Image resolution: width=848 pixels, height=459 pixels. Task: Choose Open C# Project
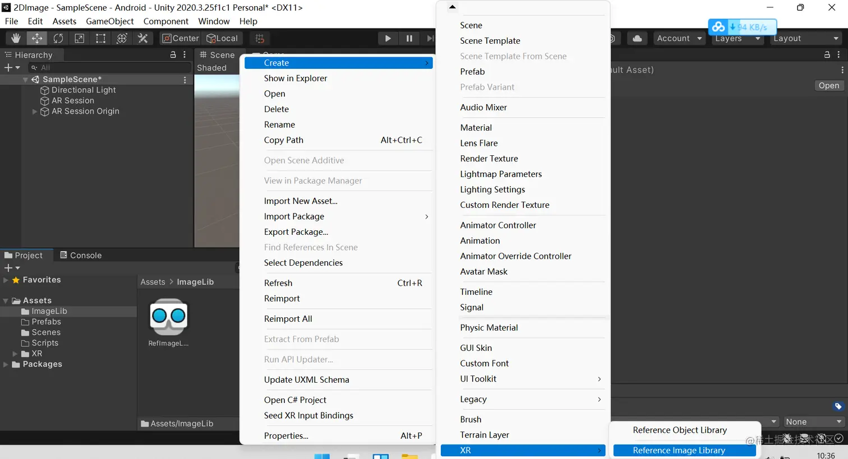point(339,400)
